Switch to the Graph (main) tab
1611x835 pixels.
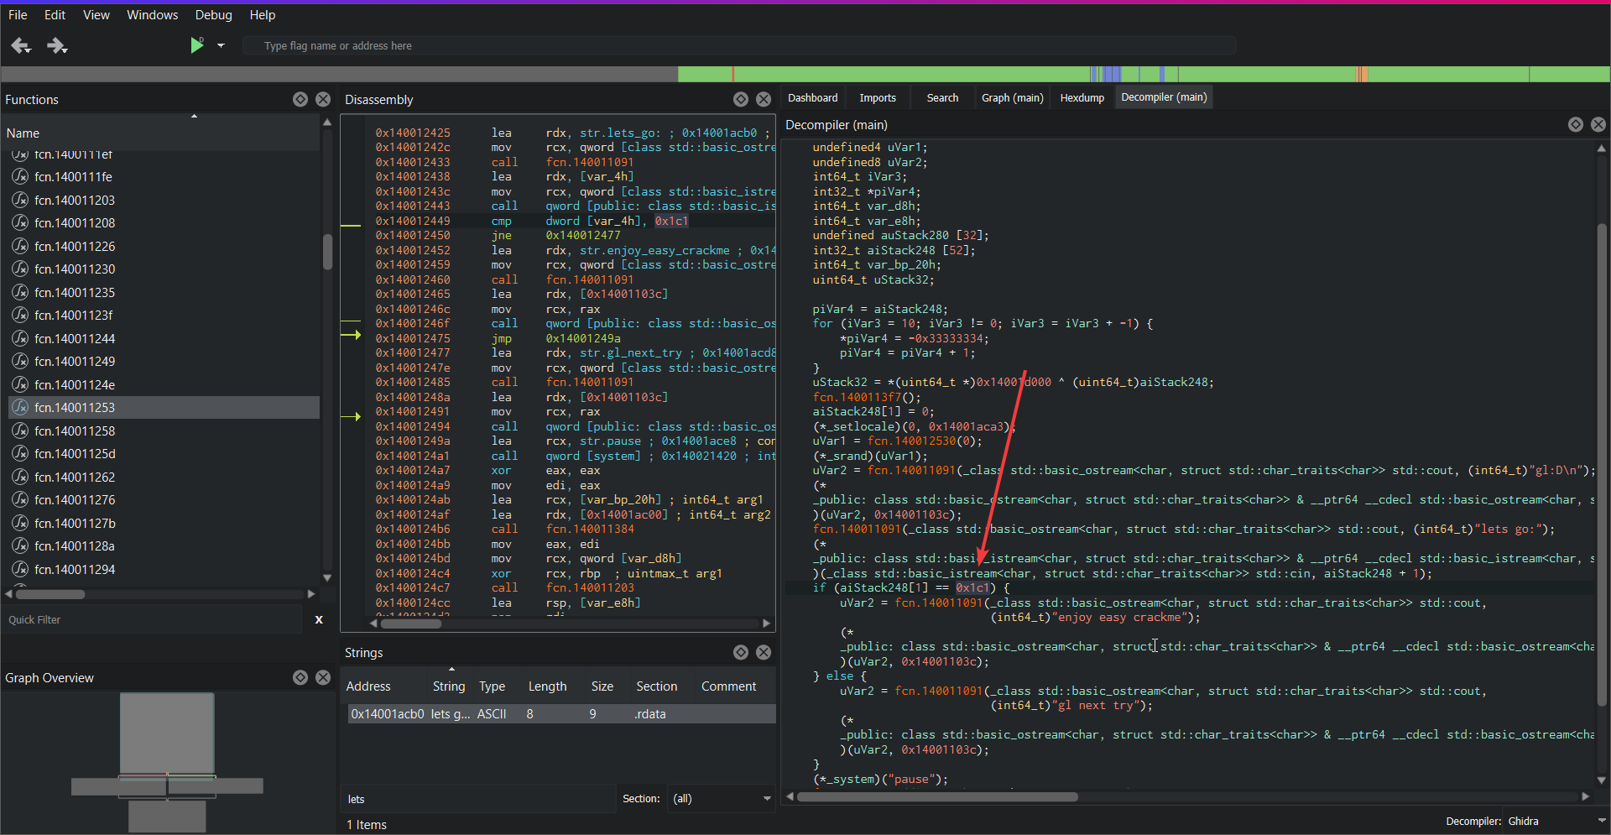[1013, 98]
